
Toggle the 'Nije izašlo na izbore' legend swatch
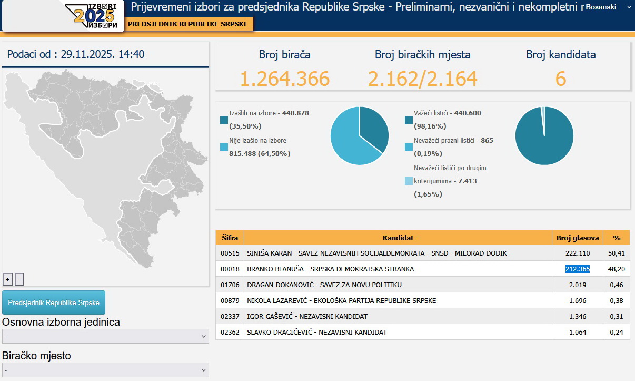(x=224, y=147)
